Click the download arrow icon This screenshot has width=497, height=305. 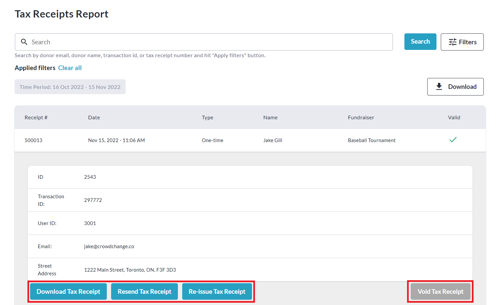coord(439,87)
